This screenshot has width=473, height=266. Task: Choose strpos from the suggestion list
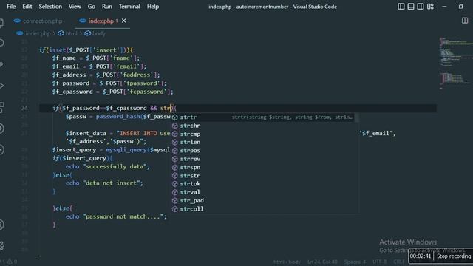tap(262, 151)
